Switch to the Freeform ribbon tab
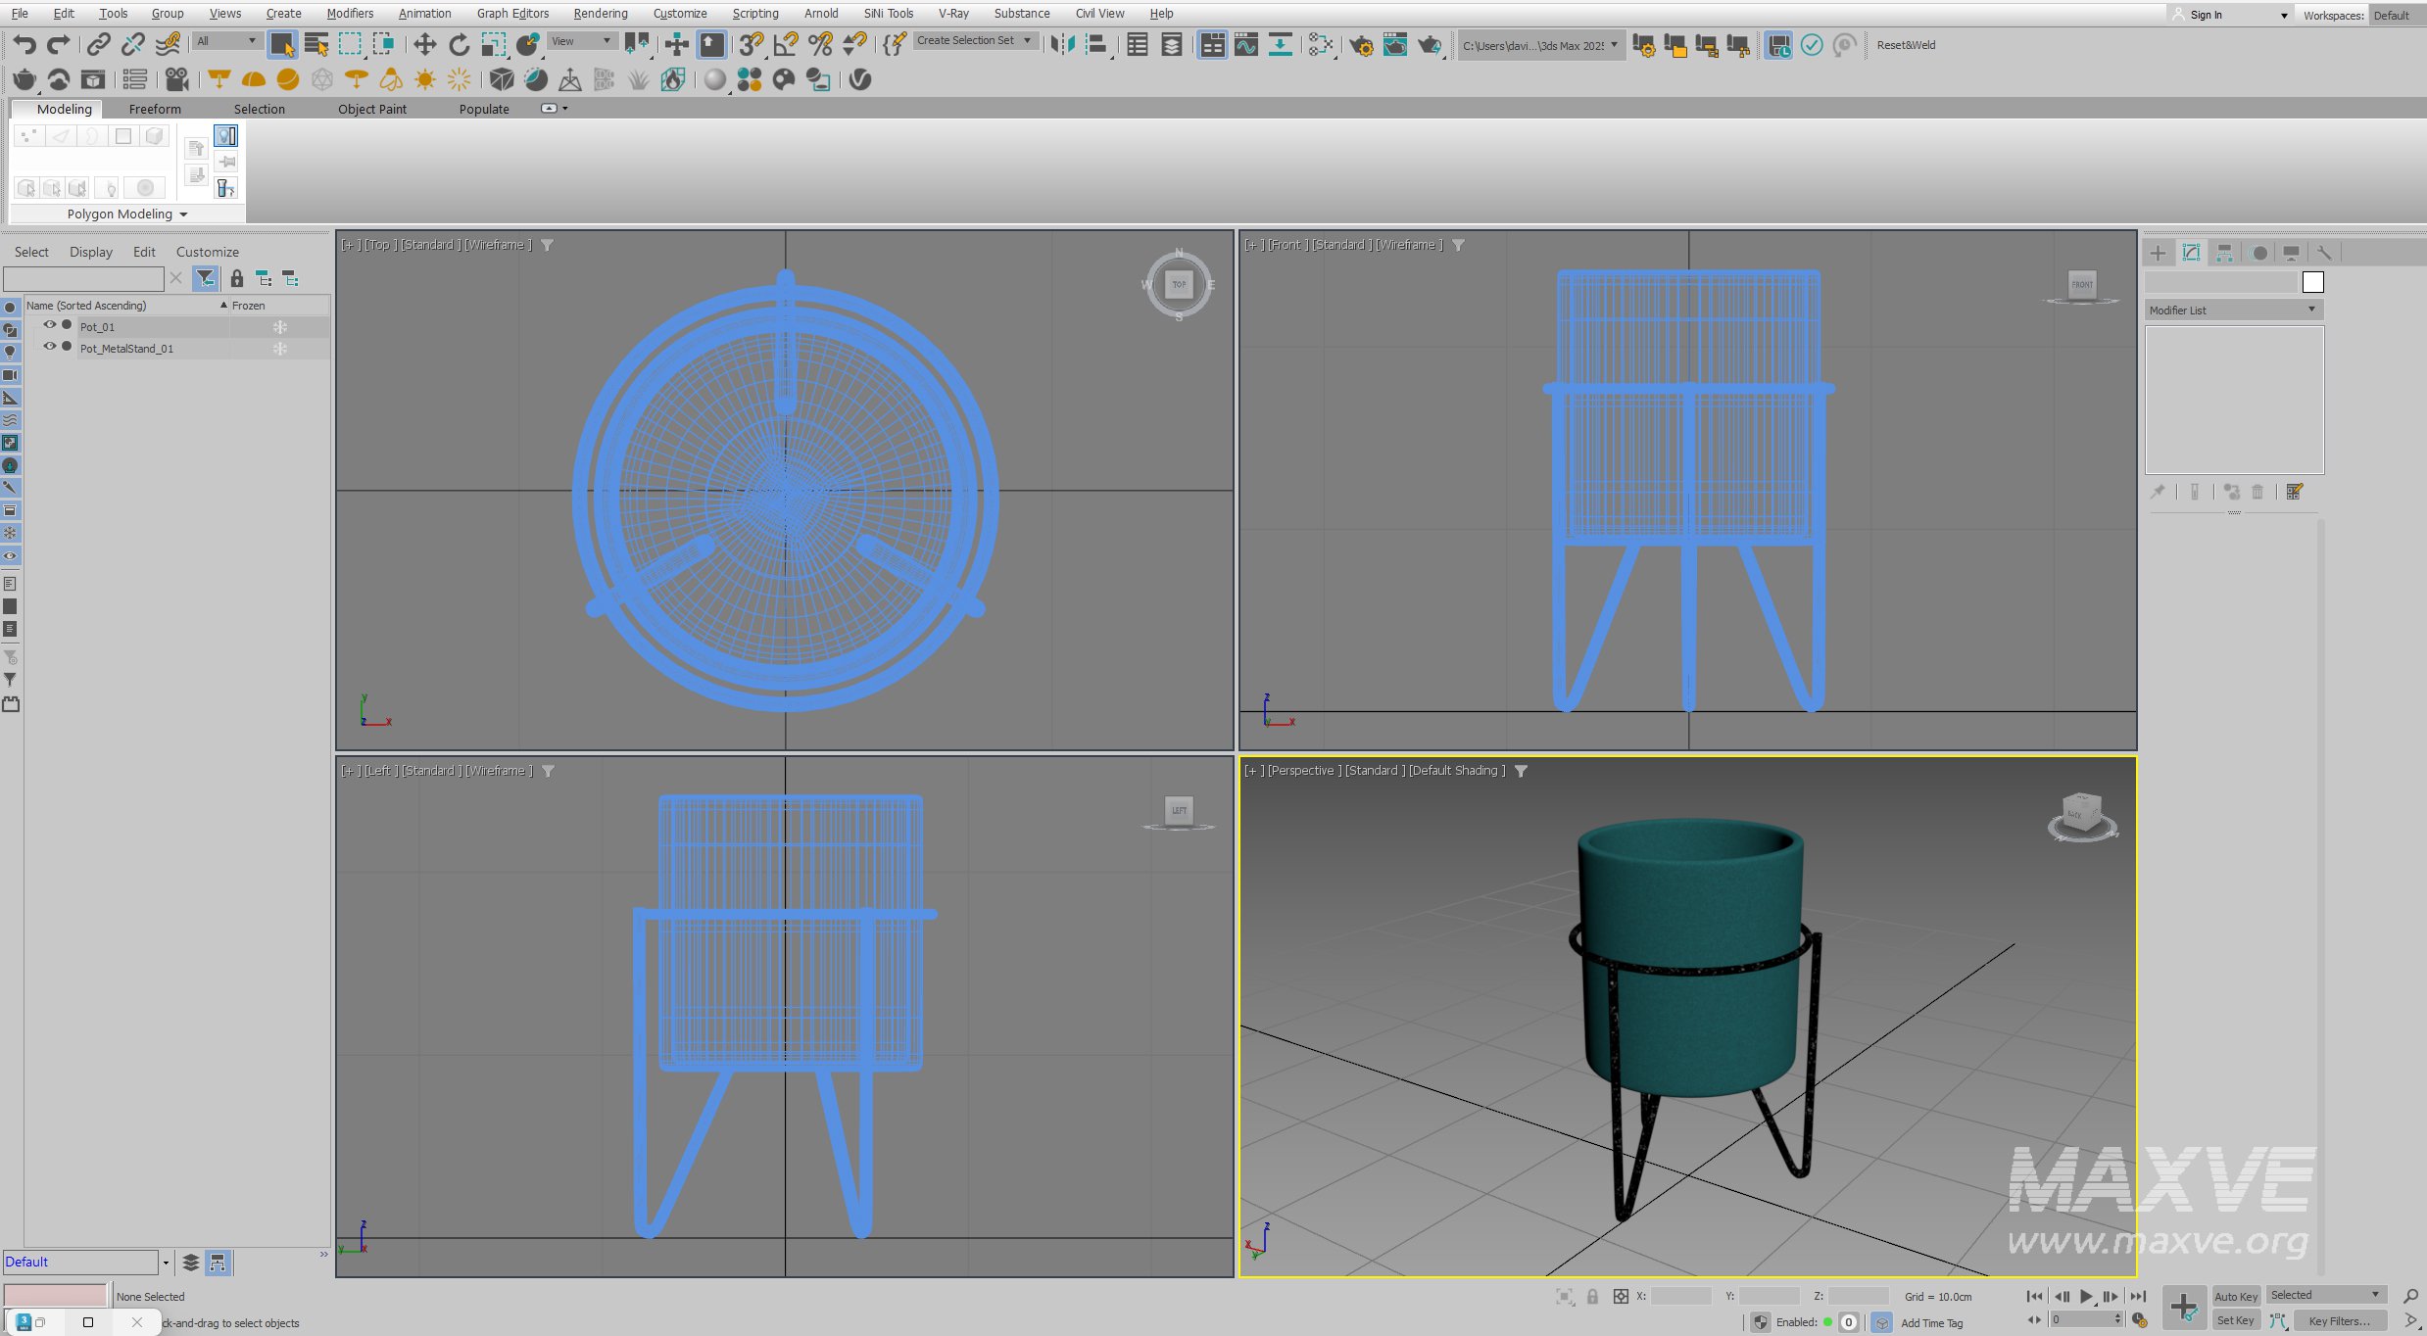2427x1336 pixels. point(155,109)
